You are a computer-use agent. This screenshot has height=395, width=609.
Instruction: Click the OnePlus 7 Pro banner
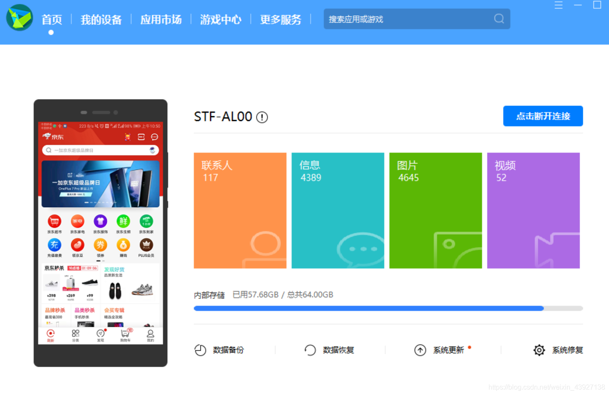(100, 184)
